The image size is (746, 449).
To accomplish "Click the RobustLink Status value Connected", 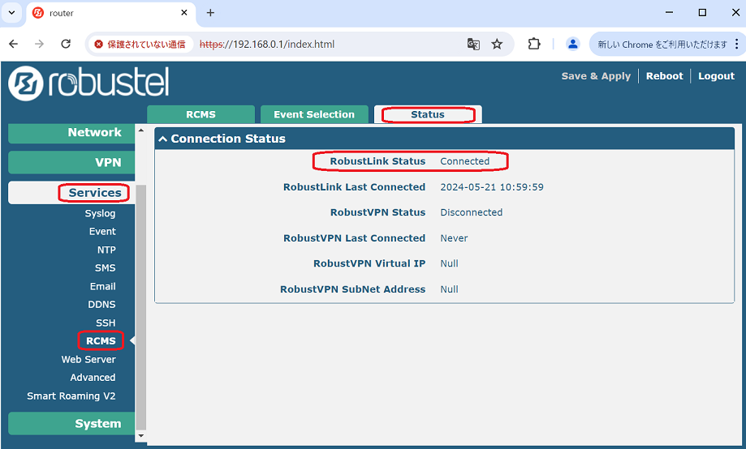I will (465, 161).
